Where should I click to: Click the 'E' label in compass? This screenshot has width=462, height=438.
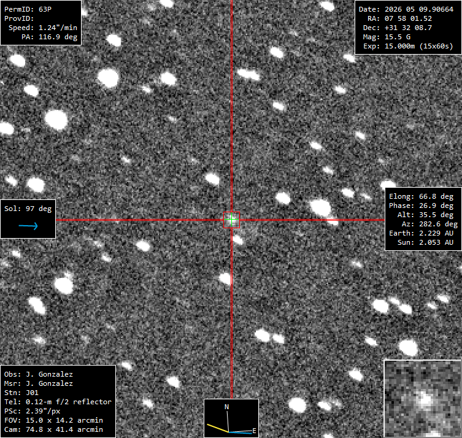click(254, 431)
